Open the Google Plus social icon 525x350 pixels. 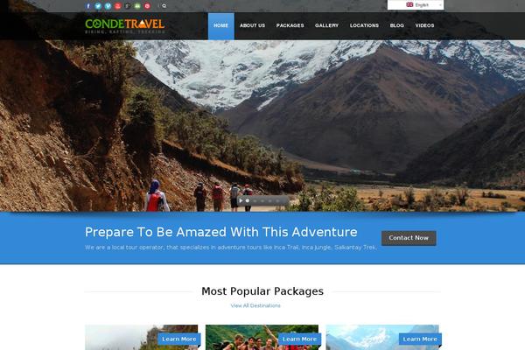tap(128, 6)
